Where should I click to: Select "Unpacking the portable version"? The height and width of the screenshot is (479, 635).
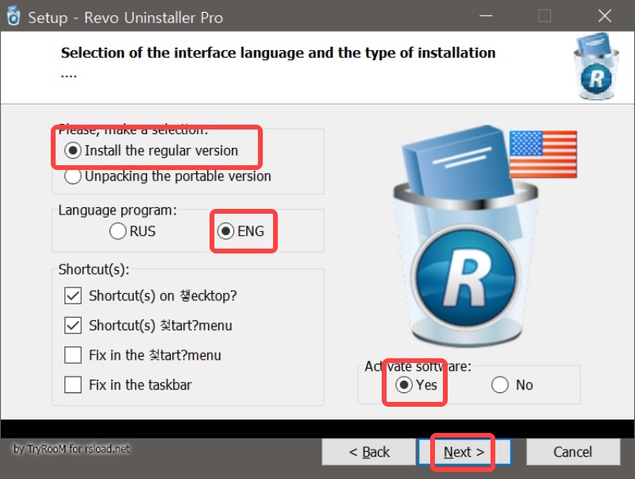click(x=72, y=177)
